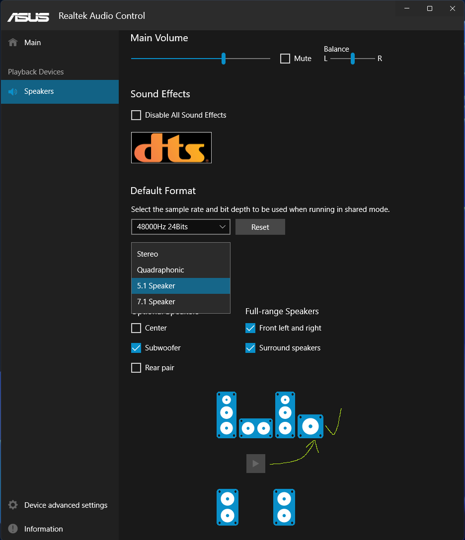The width and height of the screenshot is (465, 540).
Task: Click the Full-range Speakers heading
Action: point(282,311)
